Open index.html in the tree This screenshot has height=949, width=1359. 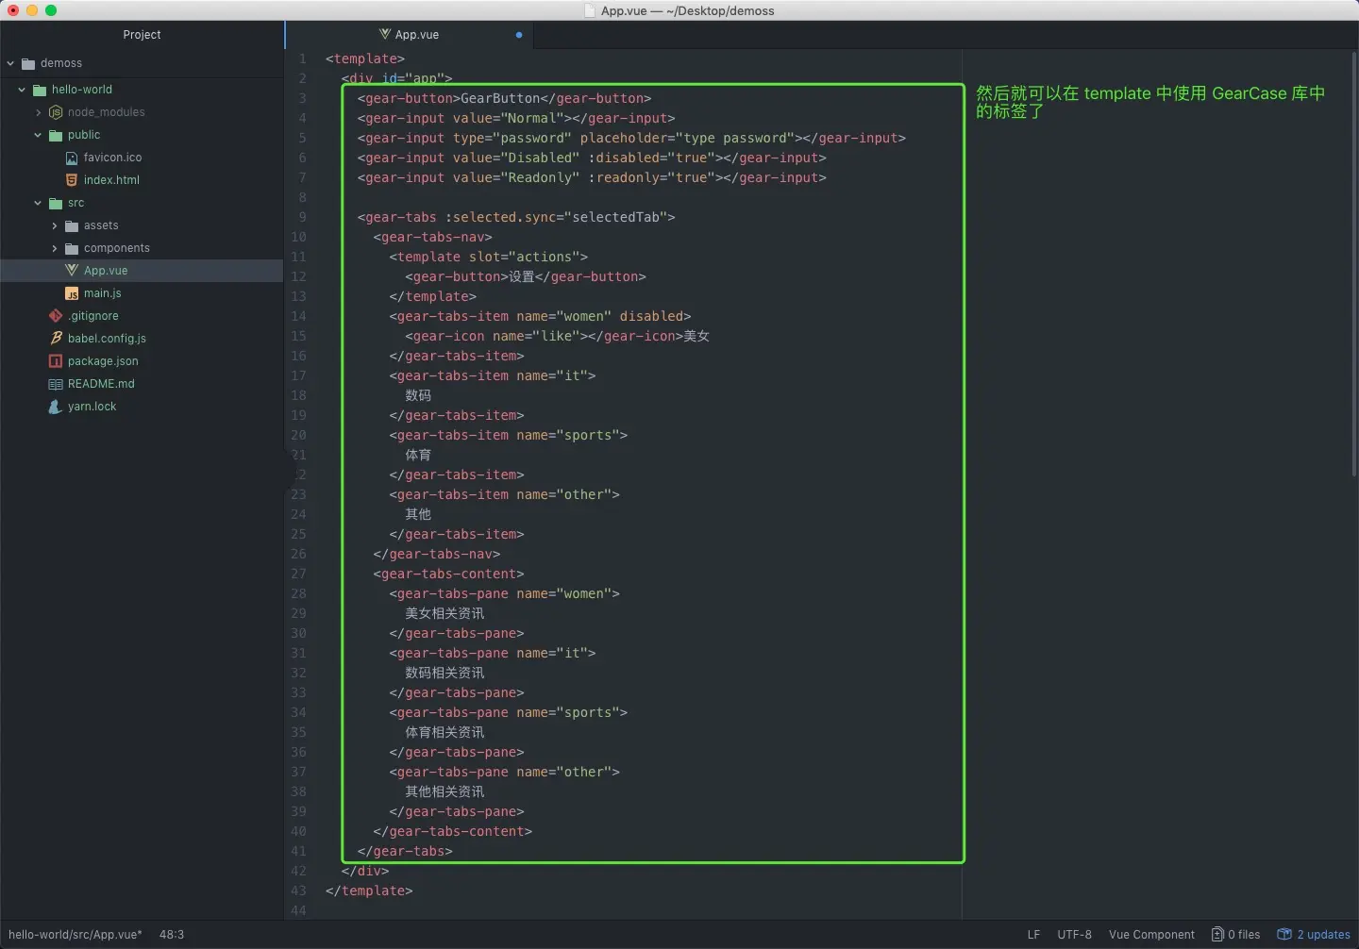point(111,180)
